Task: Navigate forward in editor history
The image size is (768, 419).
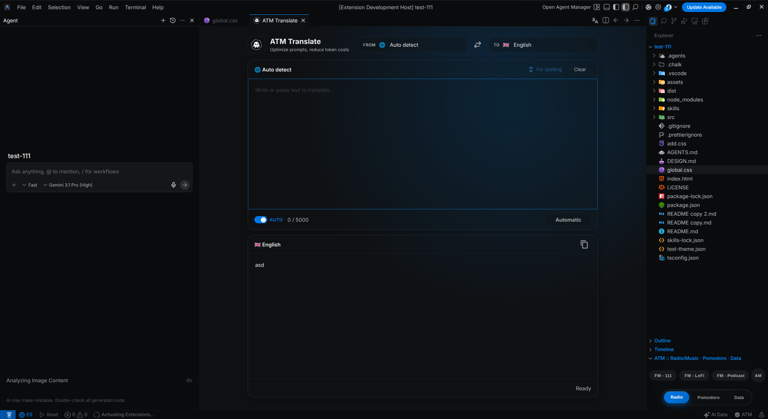Action: click(626, 20)
